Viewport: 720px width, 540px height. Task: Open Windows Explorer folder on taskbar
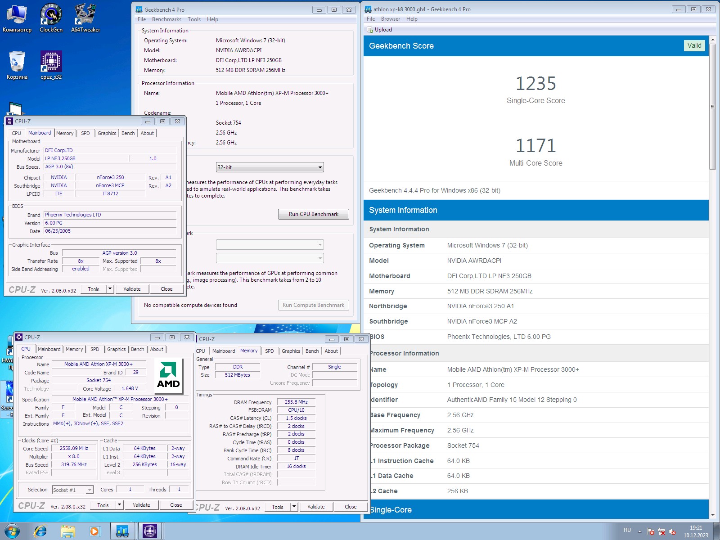68,531
